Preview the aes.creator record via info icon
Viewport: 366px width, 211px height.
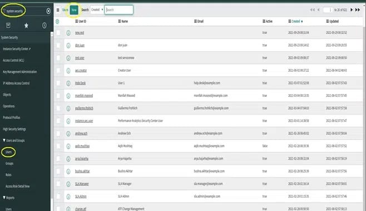point(68,71)
